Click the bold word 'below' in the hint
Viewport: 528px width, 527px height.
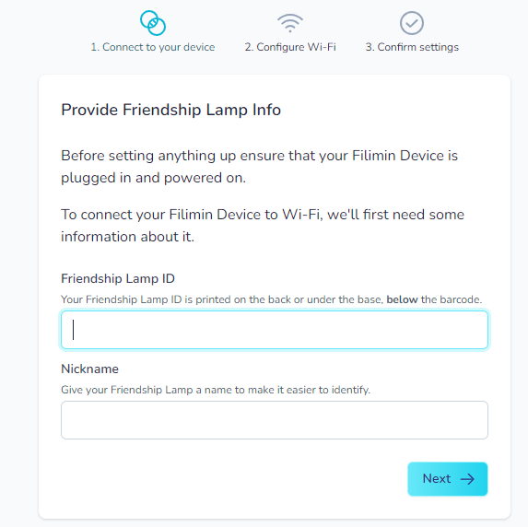[x=402, y=299]
